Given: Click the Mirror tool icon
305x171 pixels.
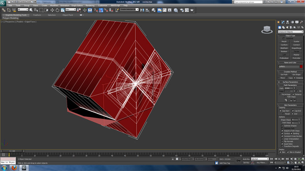Looking at the screenshot, I should 142,10.
